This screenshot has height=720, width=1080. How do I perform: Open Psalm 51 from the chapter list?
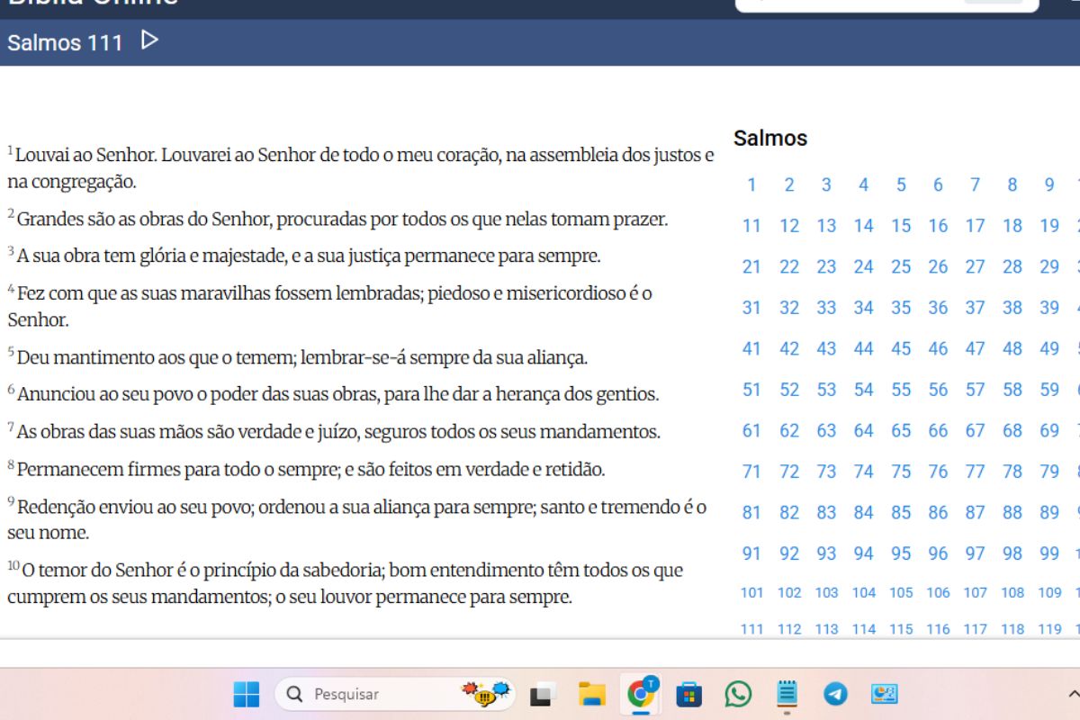point(751,389)
